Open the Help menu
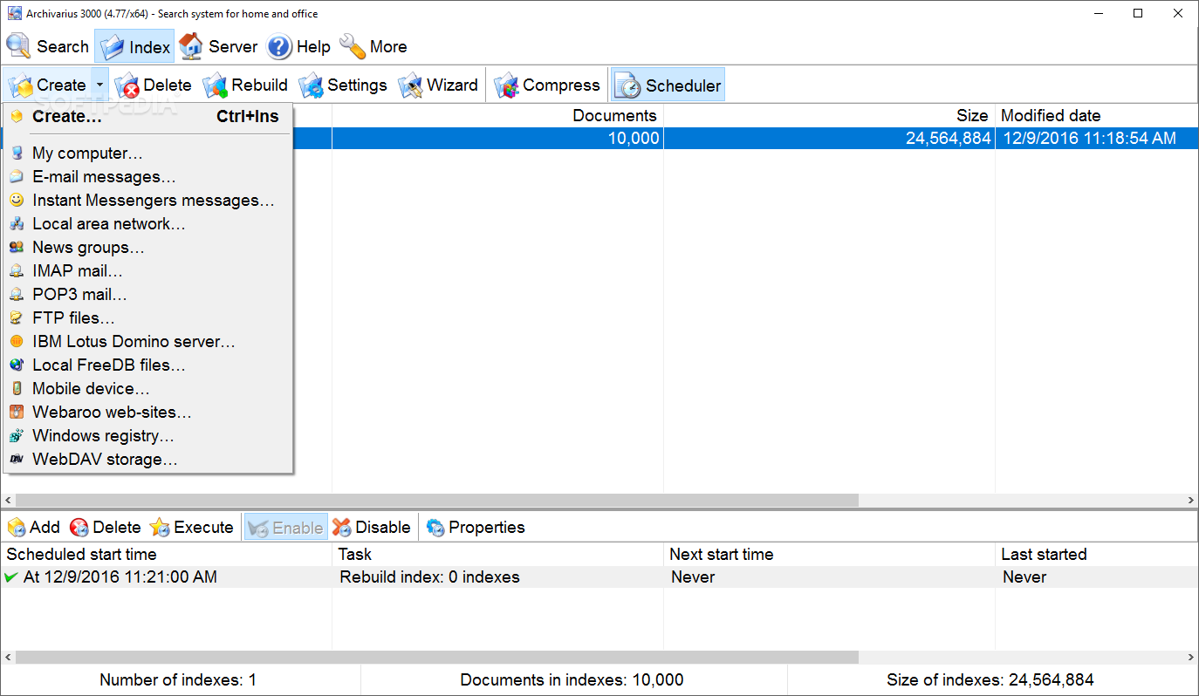 [x=298, y=46]
